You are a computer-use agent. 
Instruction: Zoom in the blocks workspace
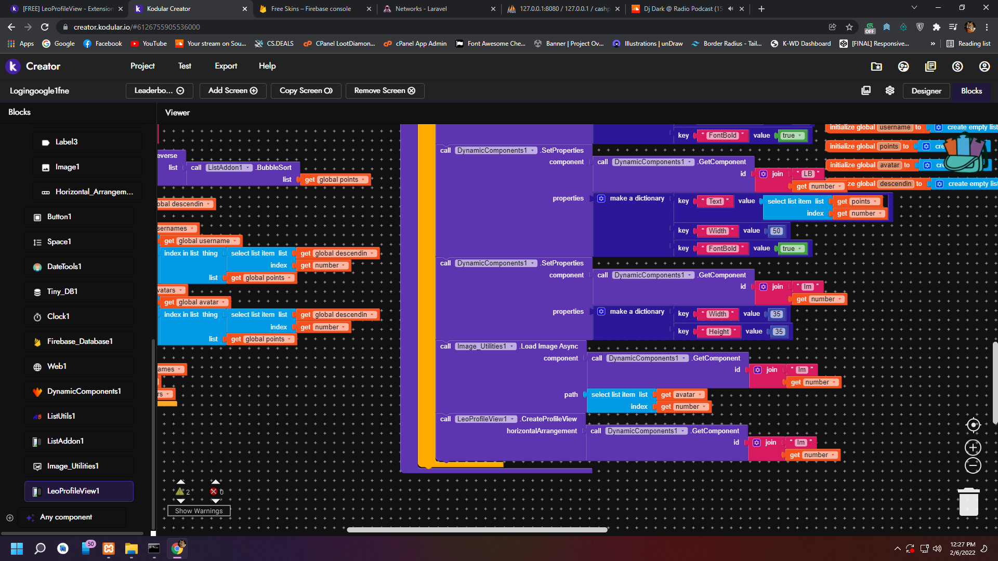click(x=973, y=447)
